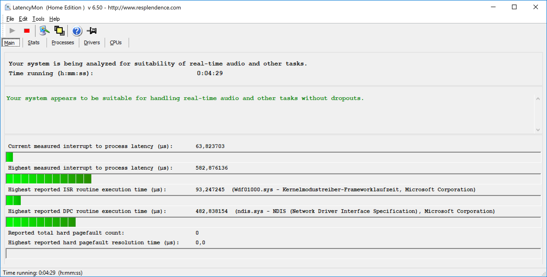Open the File menu
Screen dimensions: 547x277
(10, 19)
